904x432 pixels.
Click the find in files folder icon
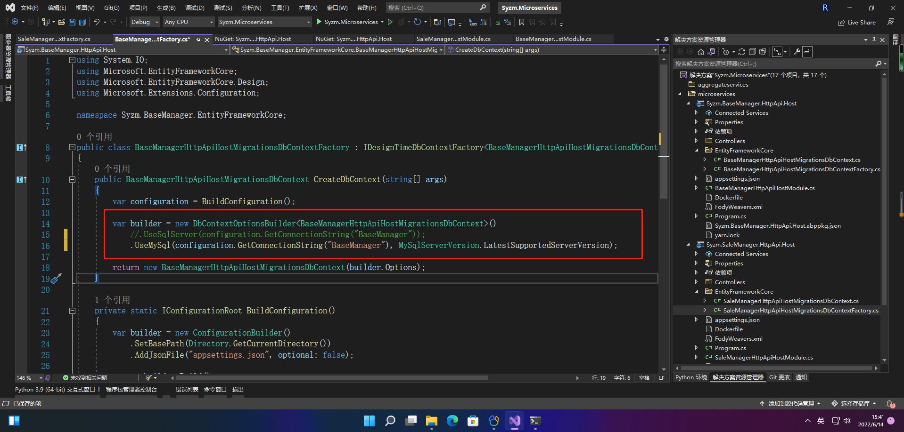(437, 22)
